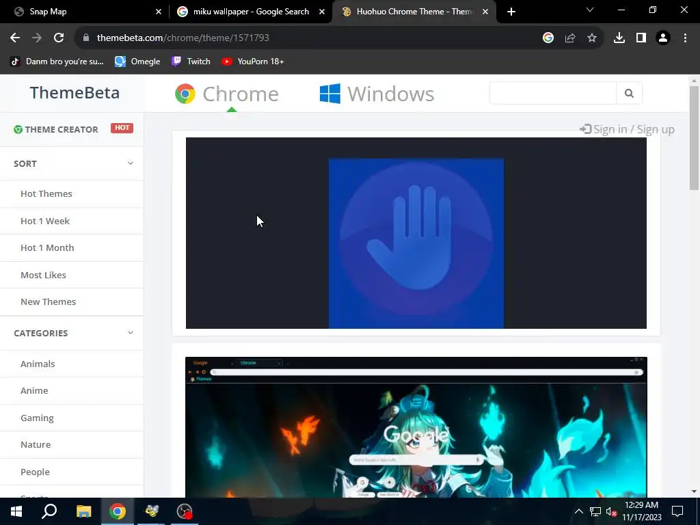Click the ThemeBeta search field

(x=552, y=93)
